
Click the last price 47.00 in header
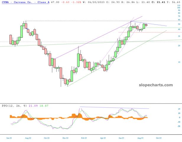(x=55, y=2)
